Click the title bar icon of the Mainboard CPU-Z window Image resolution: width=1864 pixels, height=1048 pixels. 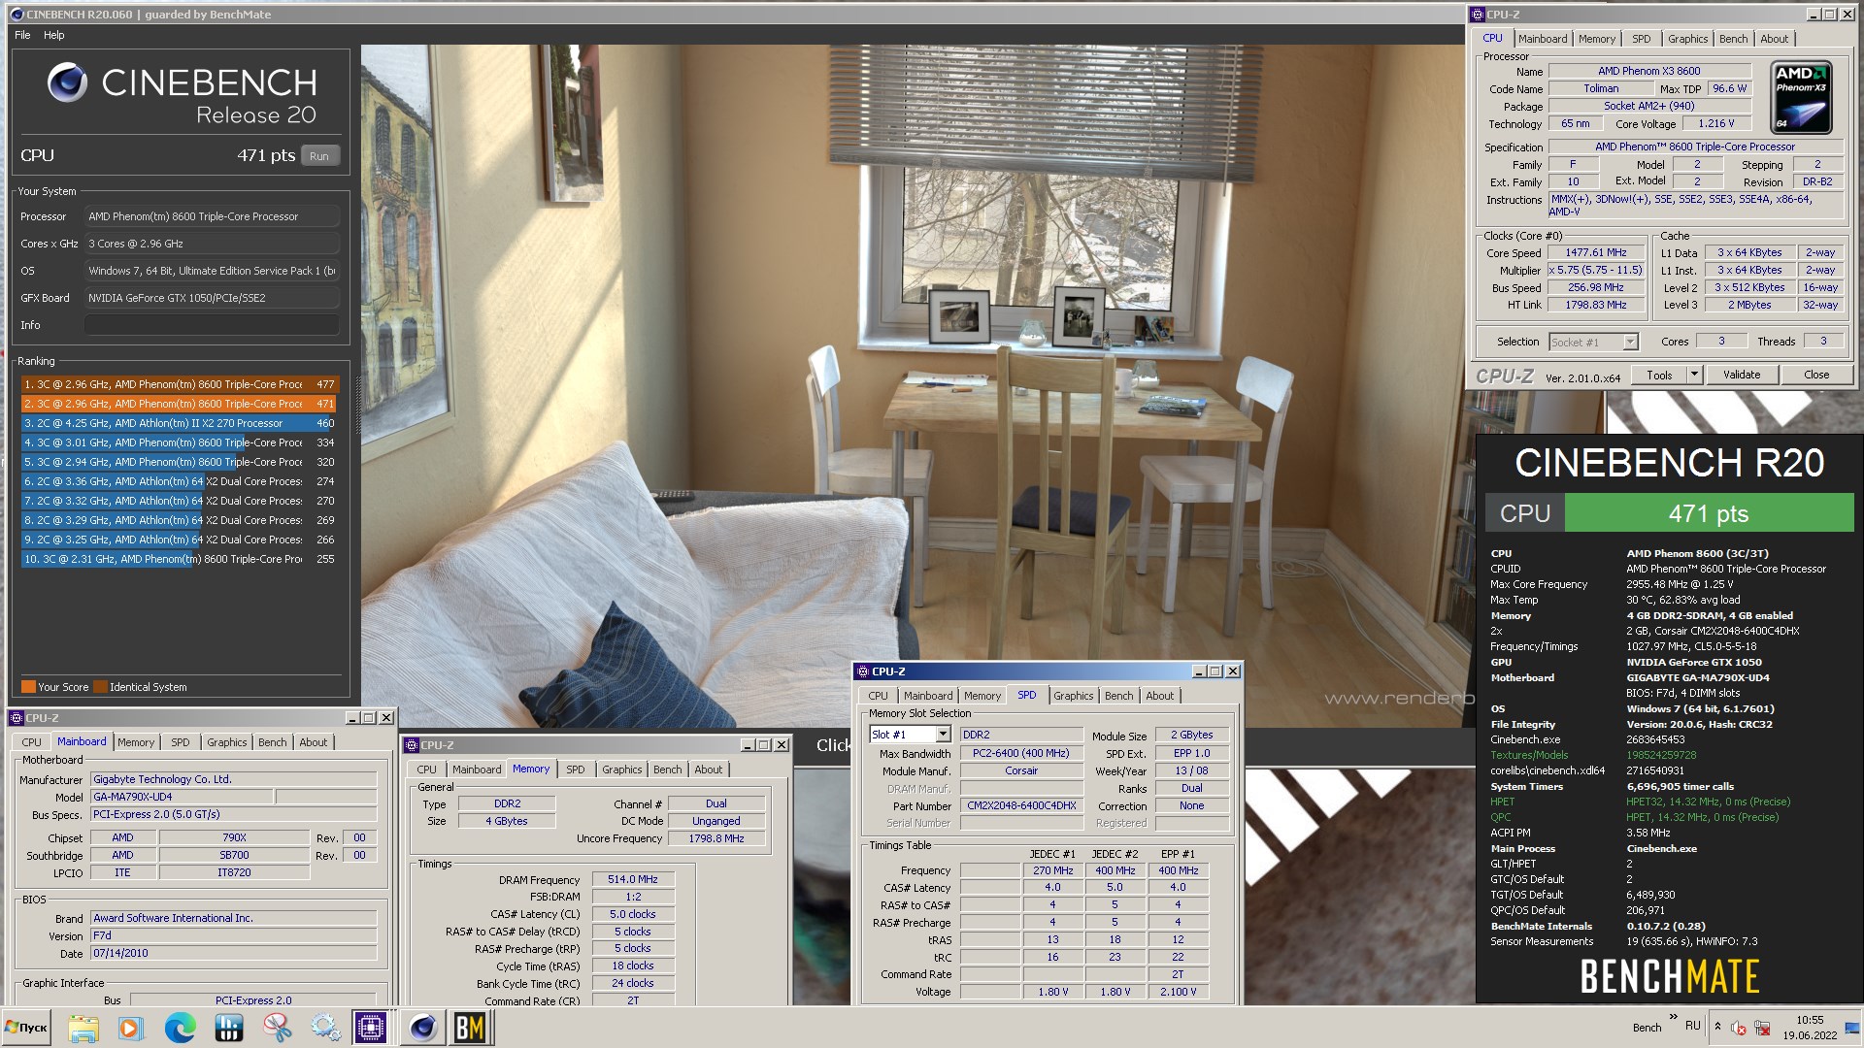coord(17,718)
